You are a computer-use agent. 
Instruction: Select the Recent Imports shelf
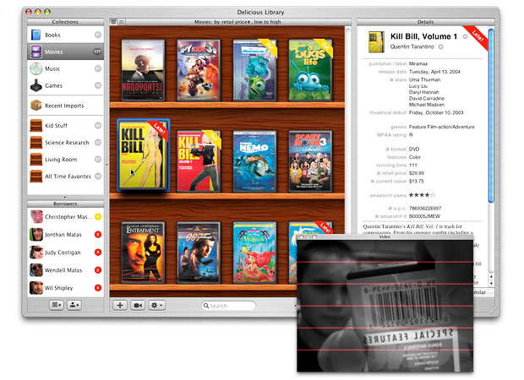[65, 106]
